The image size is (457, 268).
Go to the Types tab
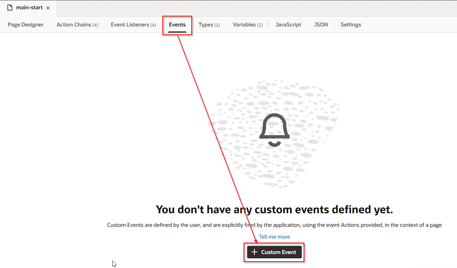tap(209, 25)
